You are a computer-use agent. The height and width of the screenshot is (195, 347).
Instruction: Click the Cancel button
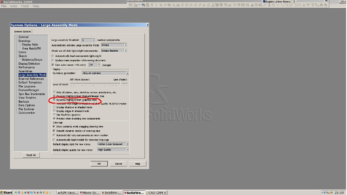119,164
